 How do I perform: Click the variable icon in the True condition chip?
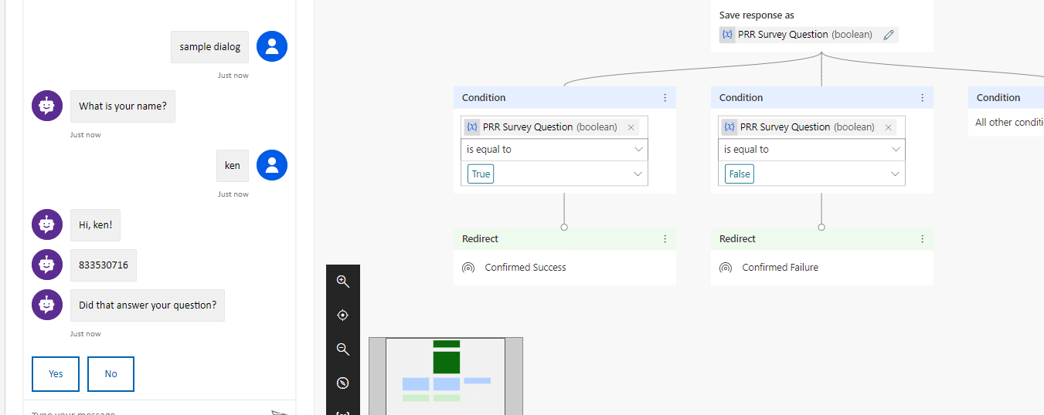472,127
